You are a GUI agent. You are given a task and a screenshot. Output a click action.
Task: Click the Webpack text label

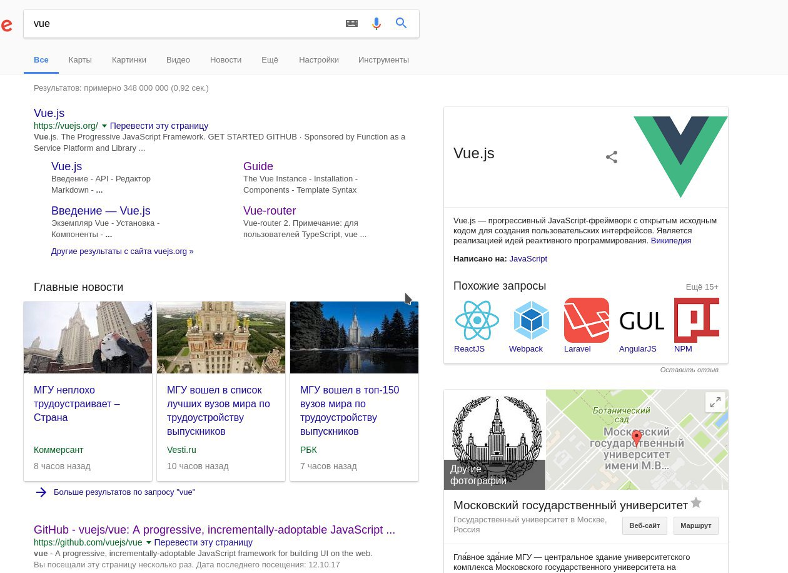[526, 349]
